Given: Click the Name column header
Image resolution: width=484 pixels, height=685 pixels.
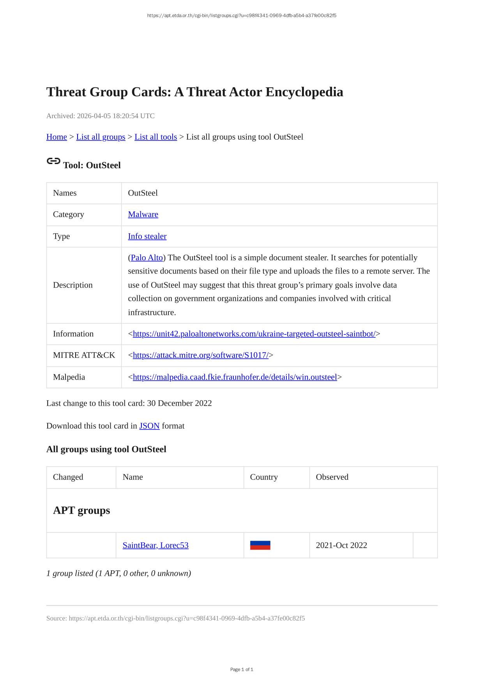Looking at the screenshot, I should 132,477.
